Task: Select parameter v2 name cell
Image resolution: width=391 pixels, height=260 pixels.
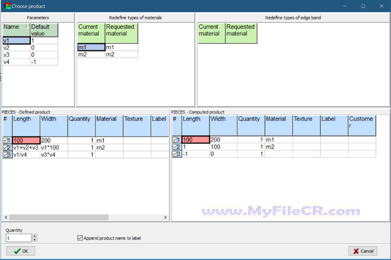Action: [16, 48]
